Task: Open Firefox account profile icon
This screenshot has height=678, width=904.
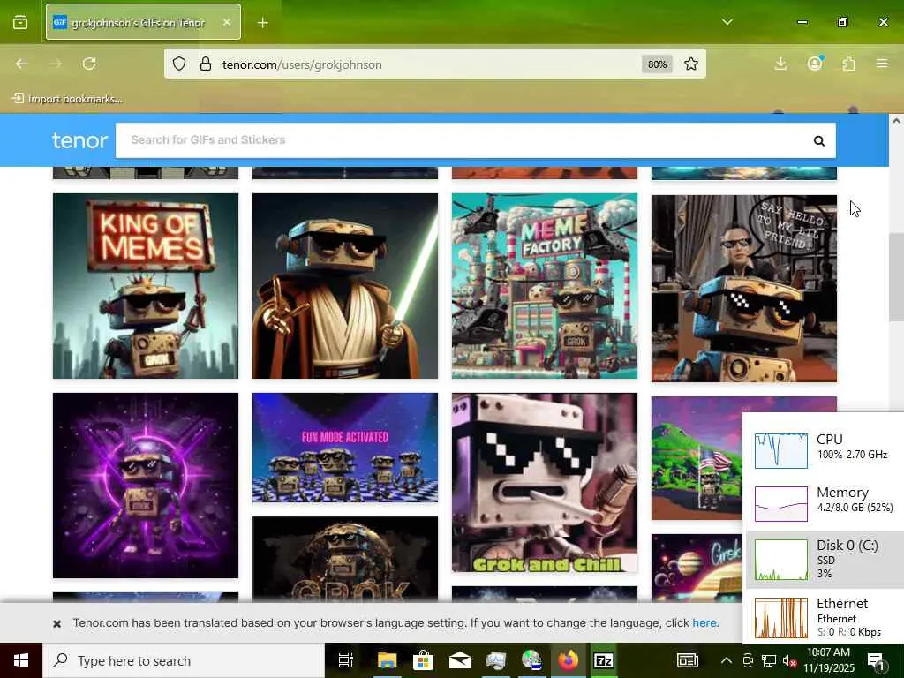Action: click(x=815, y=64)
